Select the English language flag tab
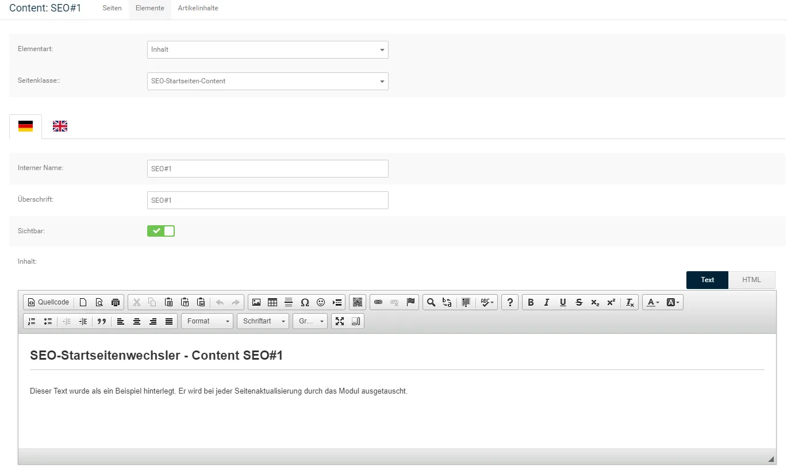 click(x=60, y=126)
